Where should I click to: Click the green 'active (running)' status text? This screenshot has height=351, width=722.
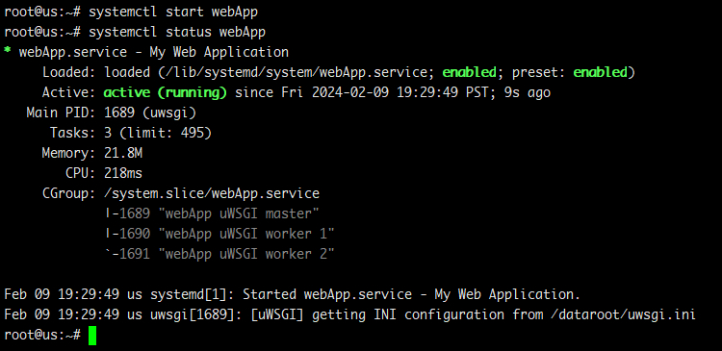[166, 93]
